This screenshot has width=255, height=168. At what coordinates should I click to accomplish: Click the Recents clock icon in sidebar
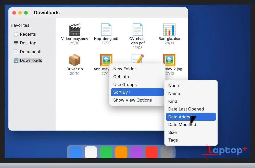(x=16, y=34)
